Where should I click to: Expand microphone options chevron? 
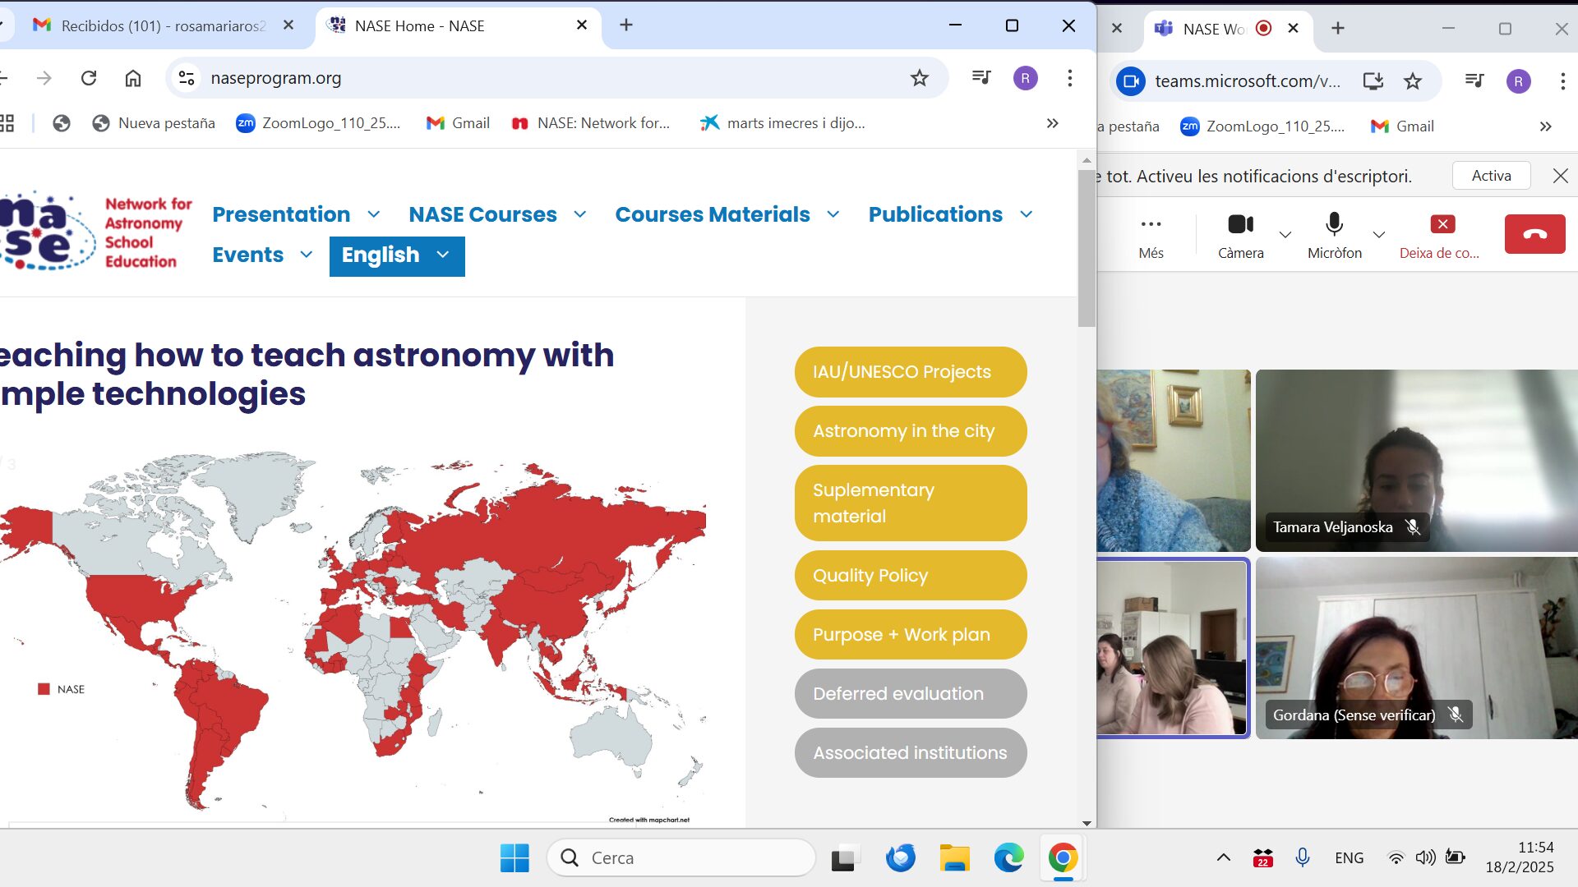click(x=1379, y=235)
